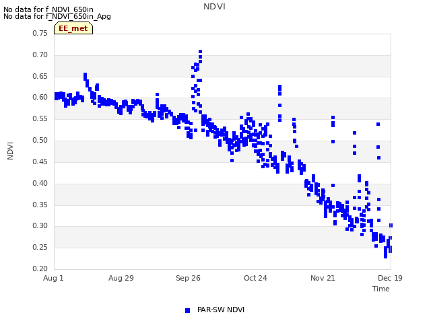
Task: Select the PAR-SW NDVI legend text
Action: (221, 310)
